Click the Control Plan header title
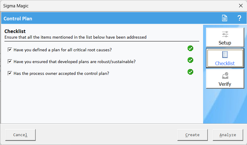This screenshot has height=145, width=247. [18, 19]
